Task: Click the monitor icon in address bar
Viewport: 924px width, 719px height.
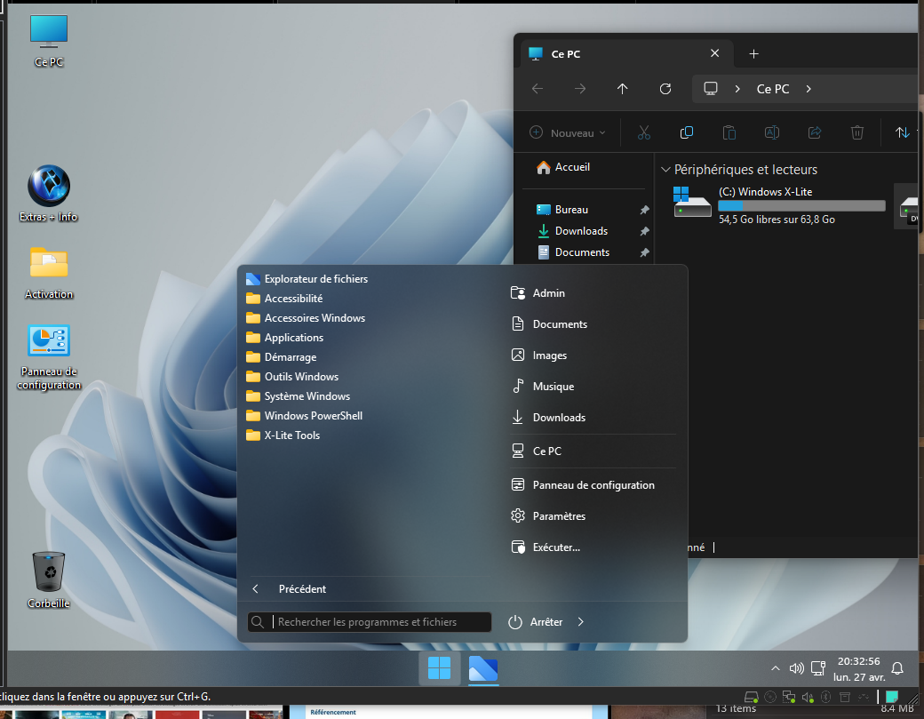Action: pos(711,88)
